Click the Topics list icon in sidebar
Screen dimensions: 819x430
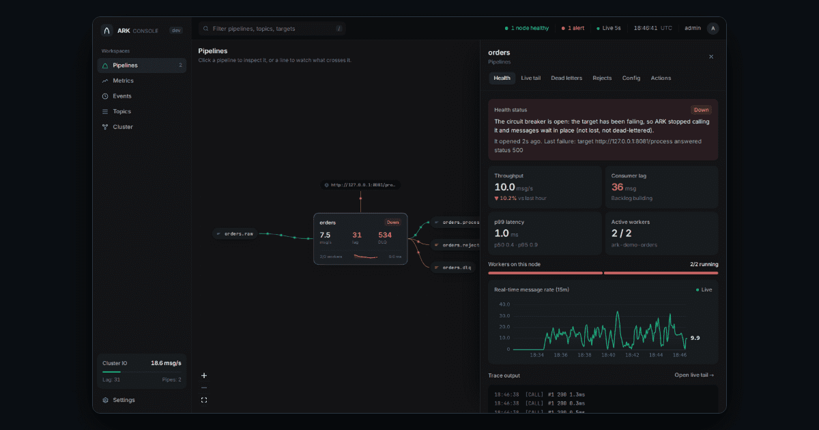pos(105,111)
